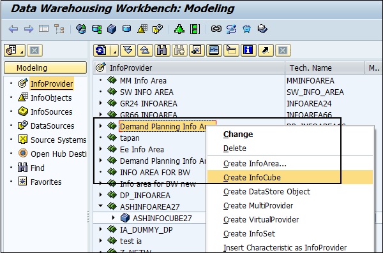
Task: Click the blue basket toolbar icon
Action: (x=246, y=29)
